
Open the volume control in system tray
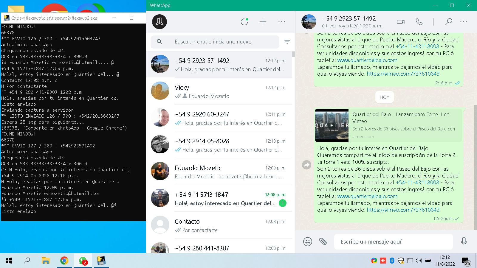click(419, 261)
